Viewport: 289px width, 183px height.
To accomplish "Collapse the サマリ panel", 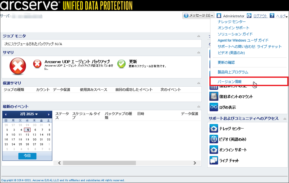I will 199,53.
